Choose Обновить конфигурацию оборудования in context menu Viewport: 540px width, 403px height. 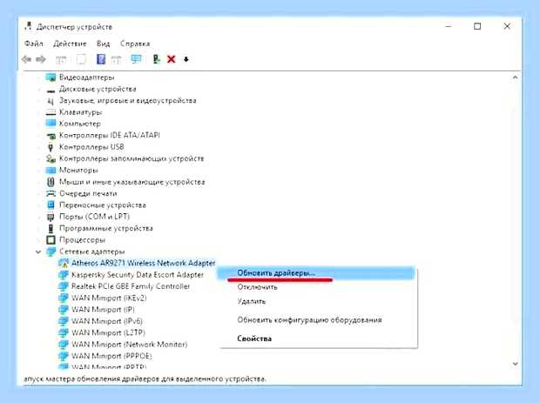point(309,320)
